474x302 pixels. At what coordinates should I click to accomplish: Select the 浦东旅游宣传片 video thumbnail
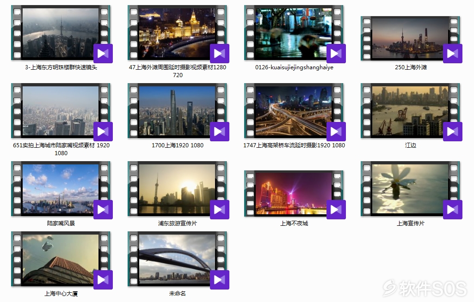[177, 189]
